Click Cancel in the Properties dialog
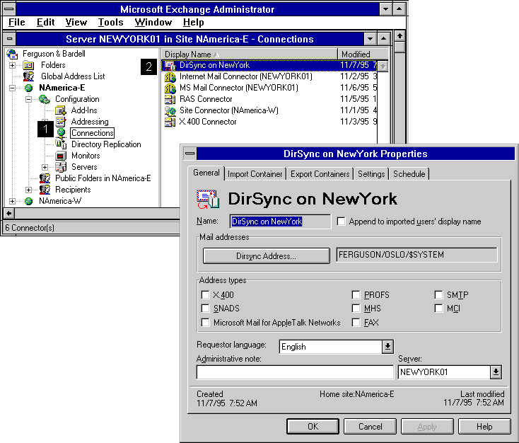 (370, 427)
